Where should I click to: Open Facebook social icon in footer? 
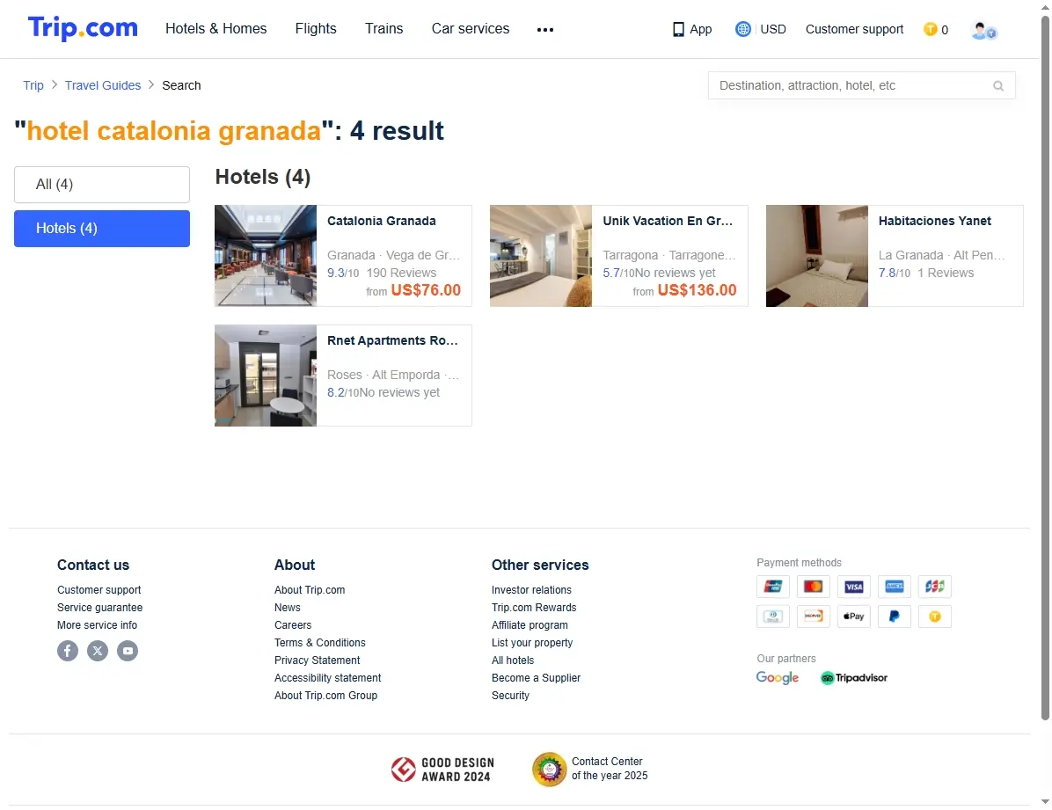pyautogui.click(x=68, y=650)
